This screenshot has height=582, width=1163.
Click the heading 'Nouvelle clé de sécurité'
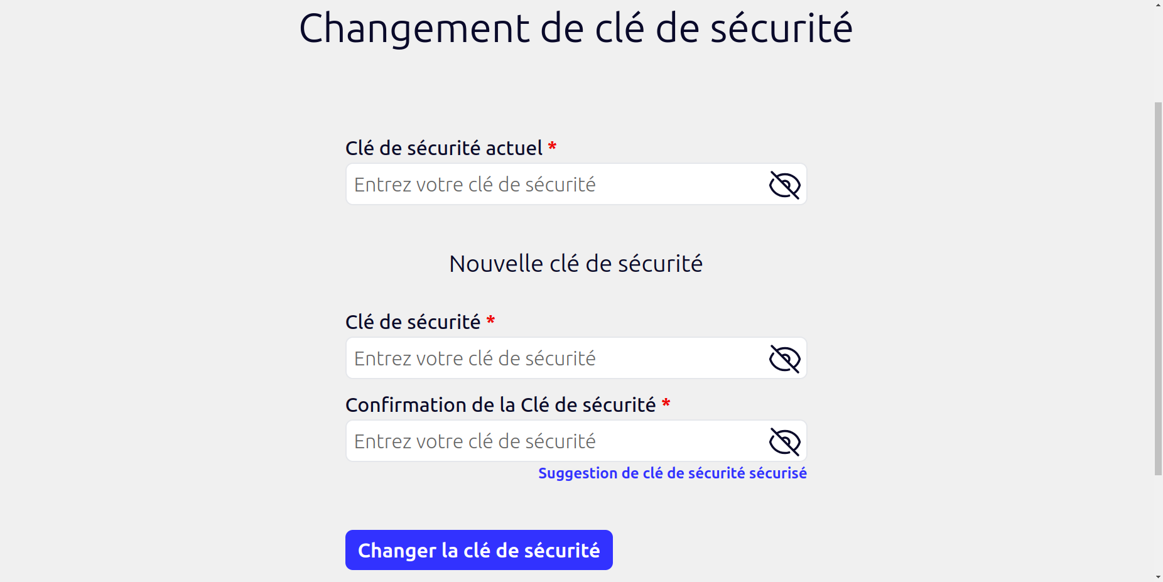[575, 263]
